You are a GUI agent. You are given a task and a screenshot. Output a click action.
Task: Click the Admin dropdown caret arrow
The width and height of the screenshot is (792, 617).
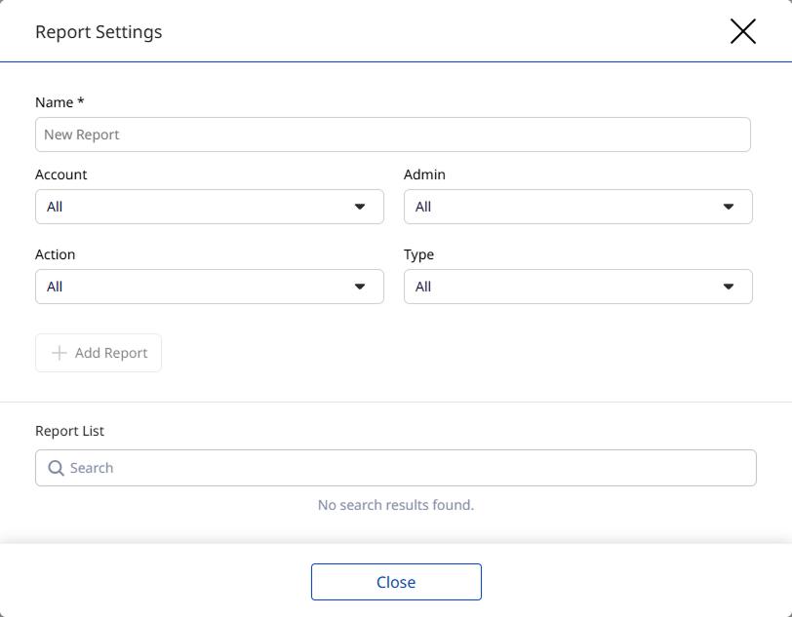pos(729,207)
